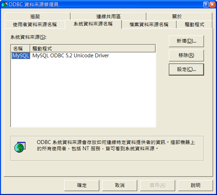The image size is (217, 195).
Task: Click the 系統資料來源名稱 tab
Action: (x=93, y=24)
